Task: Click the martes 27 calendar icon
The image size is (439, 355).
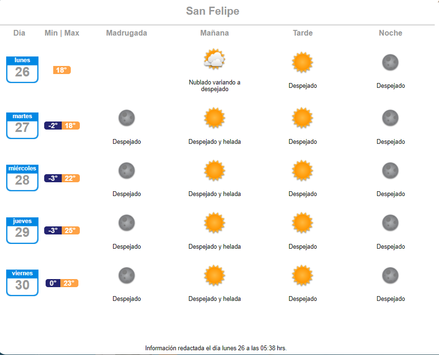Action: point(22,125)
